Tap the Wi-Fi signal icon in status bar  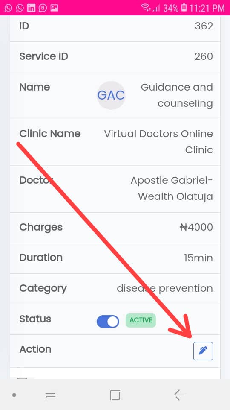[x=146, y=8]
